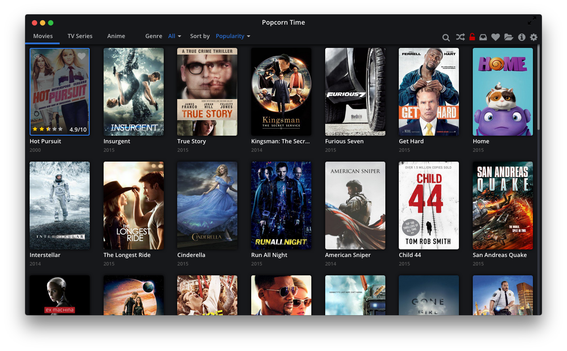Click the "Run All Night" title text
This screenshot has width=567, height=351.
pyautogui.click(x=269, y=255)
